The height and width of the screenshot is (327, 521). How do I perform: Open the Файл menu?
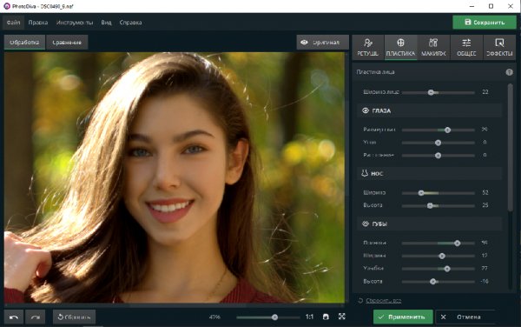coord(14,23)
